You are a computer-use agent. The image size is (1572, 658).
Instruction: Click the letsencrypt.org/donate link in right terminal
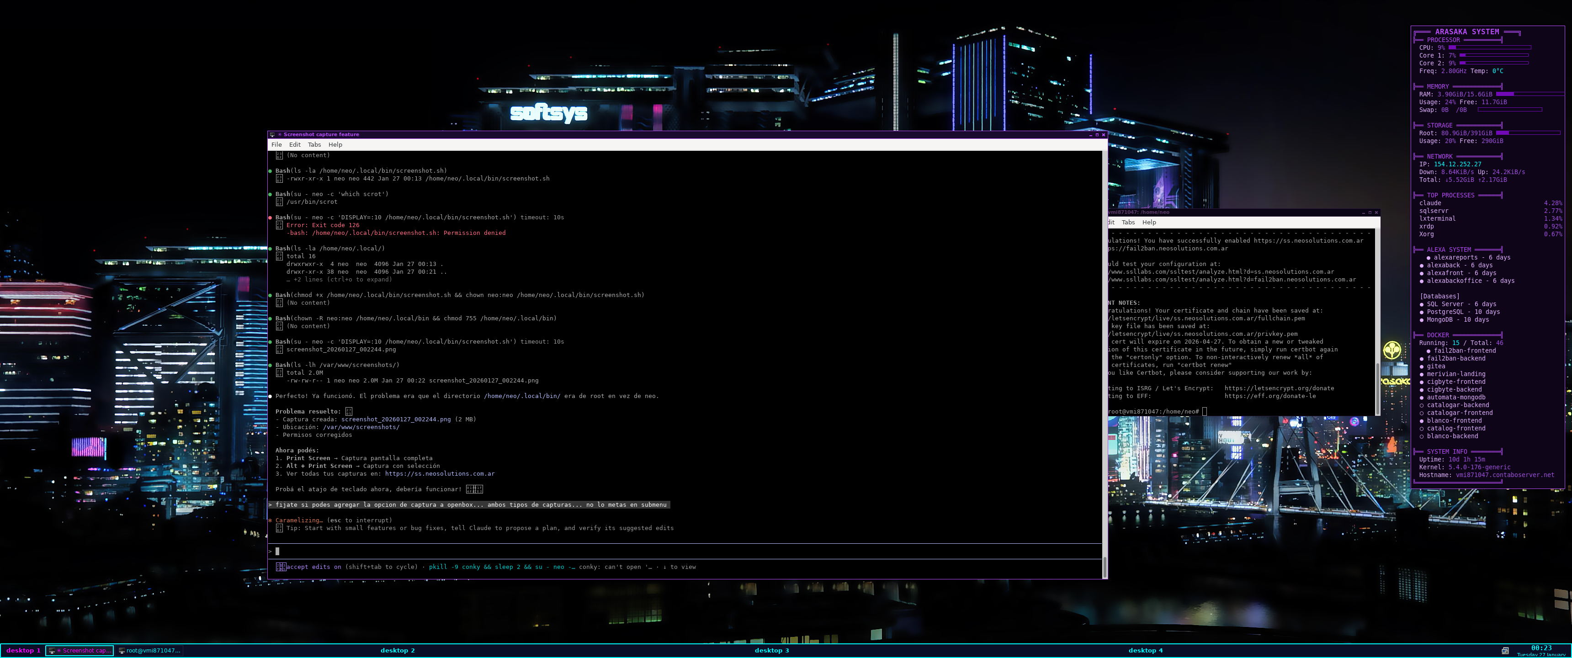[x=1279, y=388]
